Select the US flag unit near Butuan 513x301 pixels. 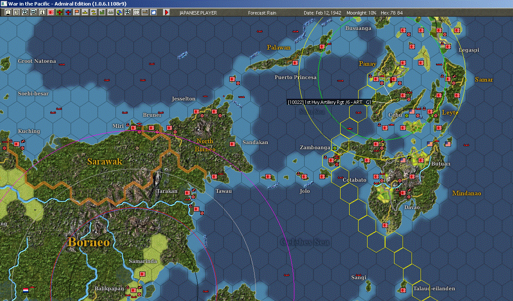point(430,144)
